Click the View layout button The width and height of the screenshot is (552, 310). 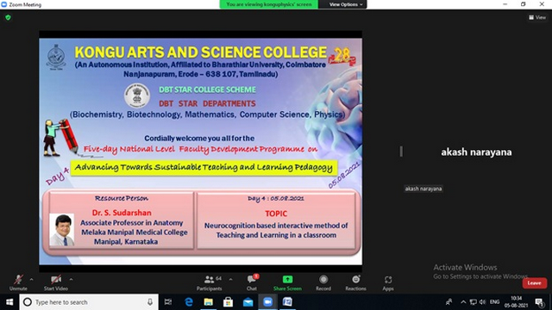pos(537,17)
